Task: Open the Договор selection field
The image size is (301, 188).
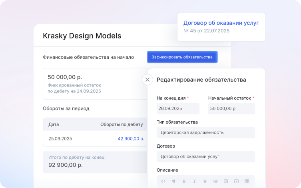Action: (x=206, y=157)
